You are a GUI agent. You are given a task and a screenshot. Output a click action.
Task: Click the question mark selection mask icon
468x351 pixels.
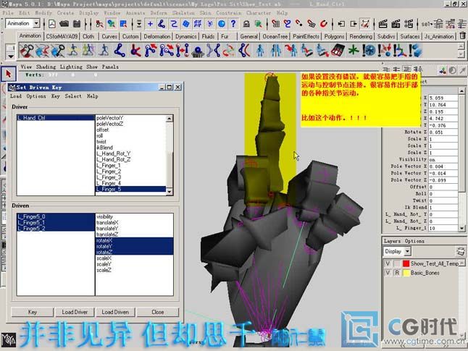coord(233,24)
